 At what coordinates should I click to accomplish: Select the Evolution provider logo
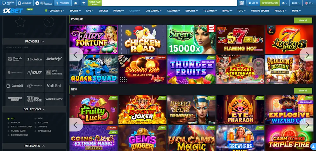tap(34, 59)
